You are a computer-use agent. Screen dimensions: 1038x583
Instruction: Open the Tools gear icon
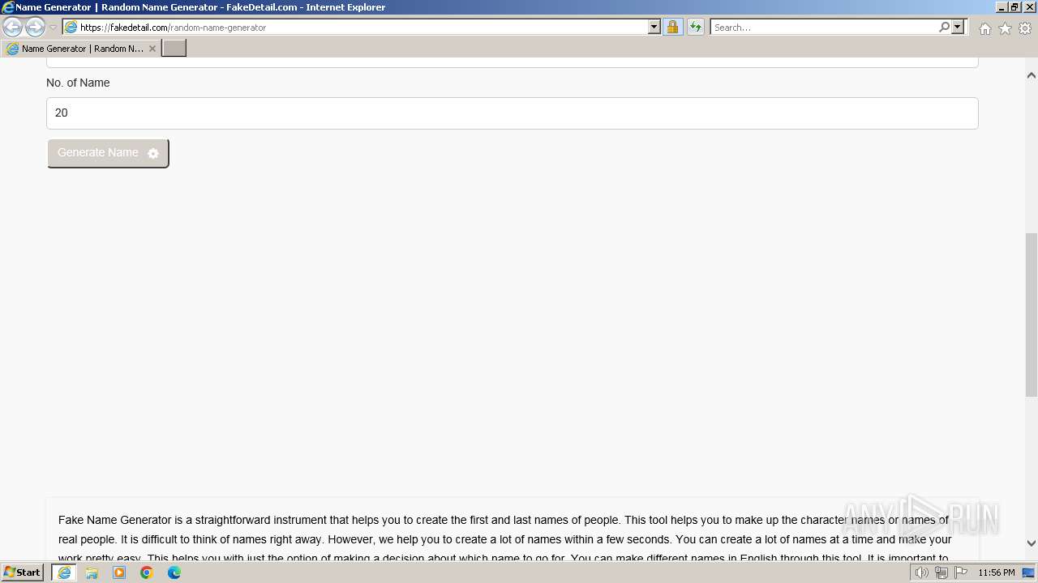click(x=1025, y=28)
